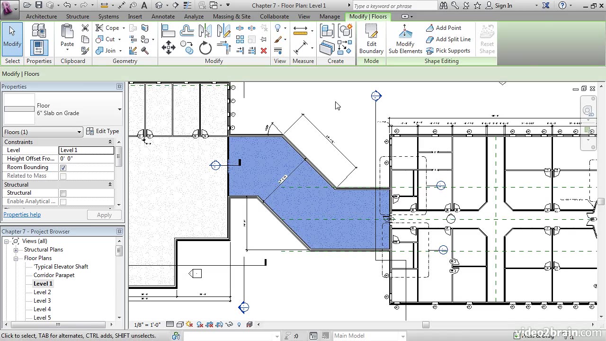Click the 1/8" = 1'-0" view scale
Image resolution: width=606 pixels, height=341 pixels.
tap(147, 325)
